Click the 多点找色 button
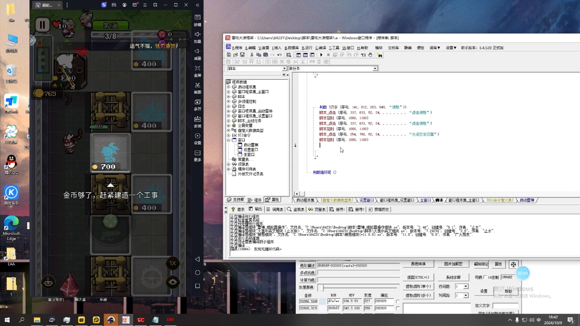 tap(307, 273)
